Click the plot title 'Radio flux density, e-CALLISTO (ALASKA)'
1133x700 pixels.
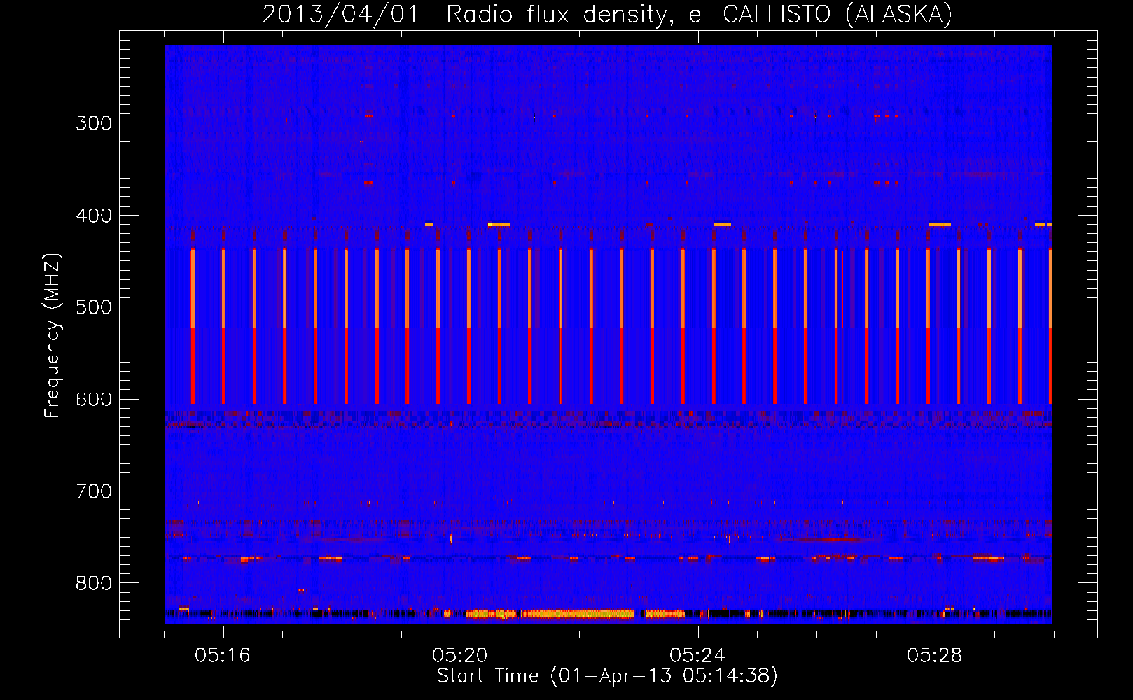[699, 15]
